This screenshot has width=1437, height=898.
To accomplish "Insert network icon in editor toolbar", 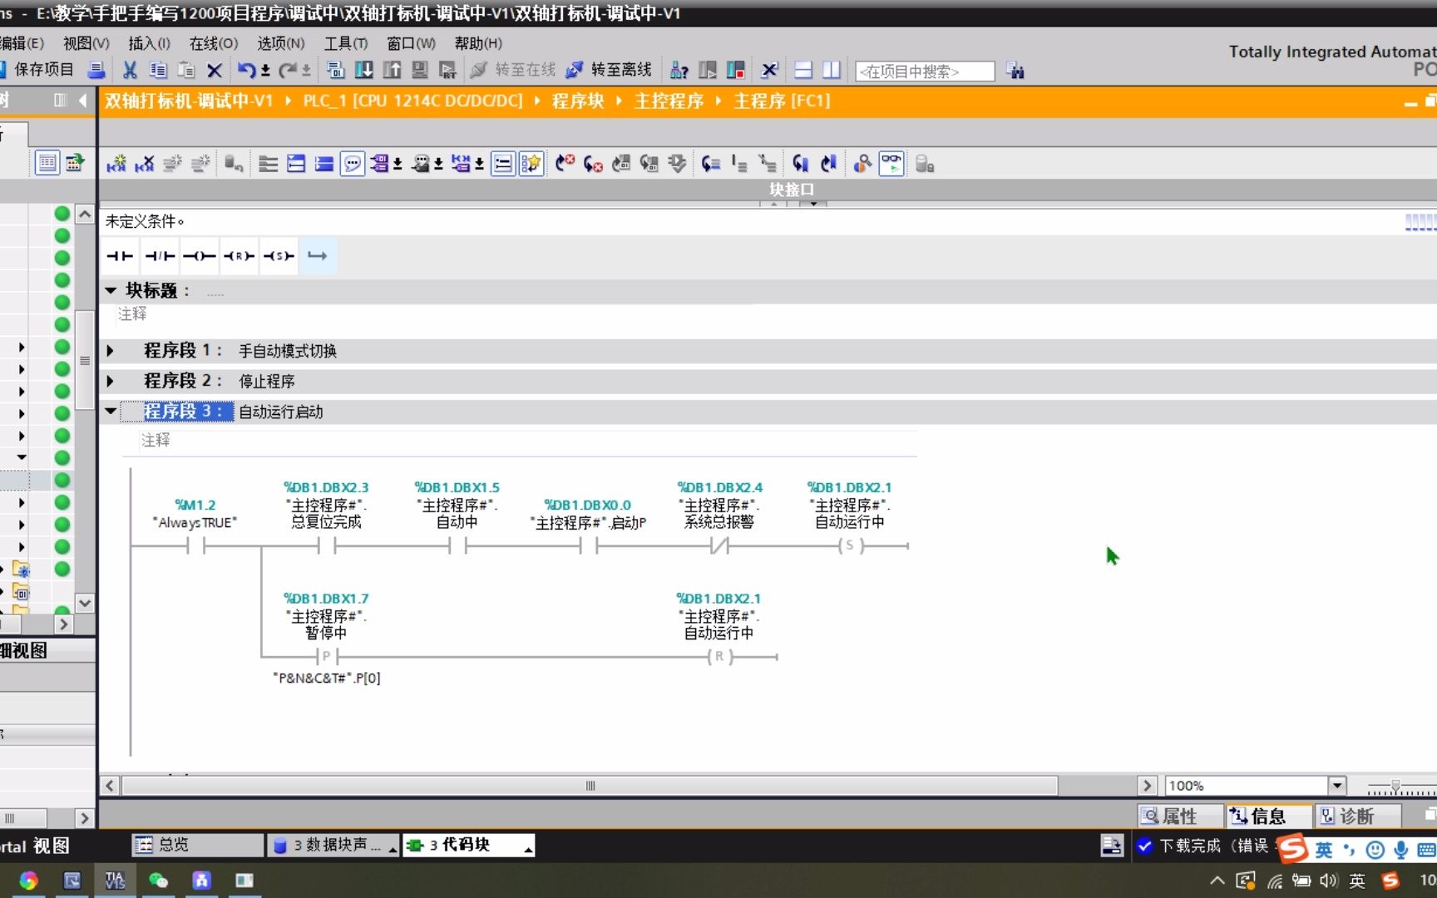I will click(x=116, y=164).
